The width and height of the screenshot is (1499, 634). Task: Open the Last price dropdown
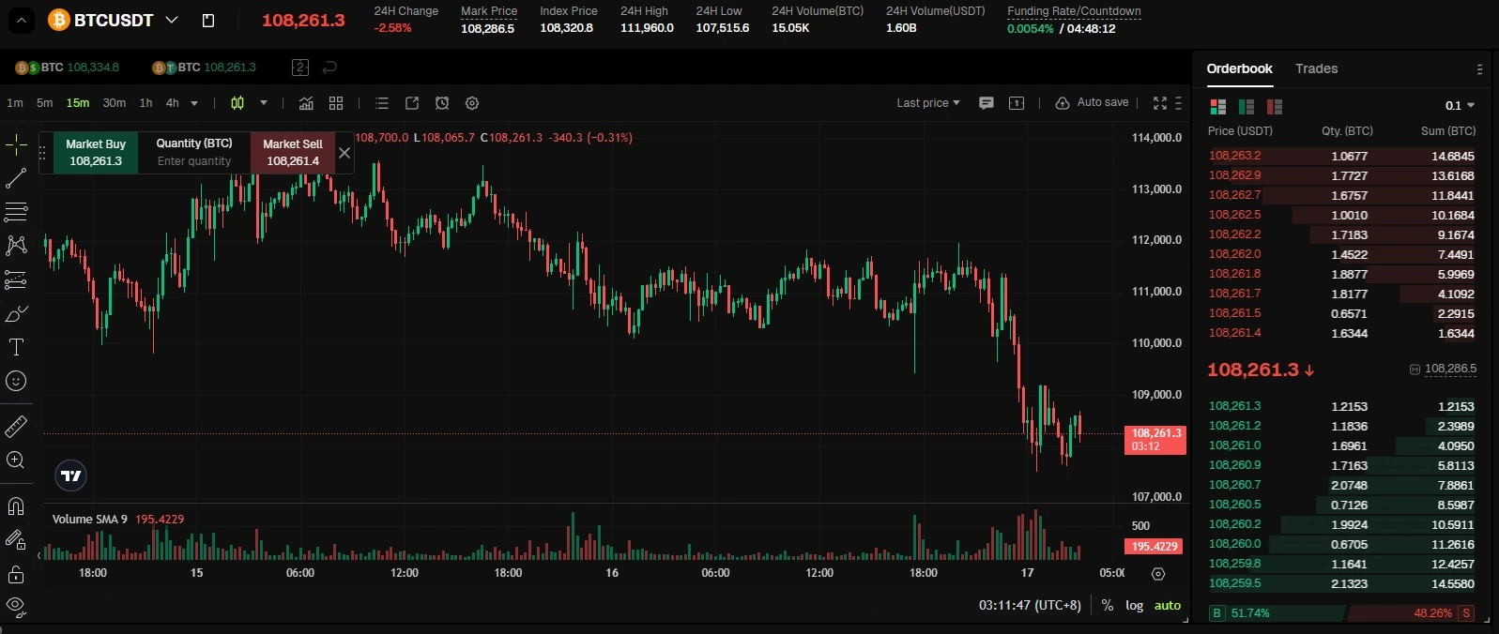click(x=927, y=103)
